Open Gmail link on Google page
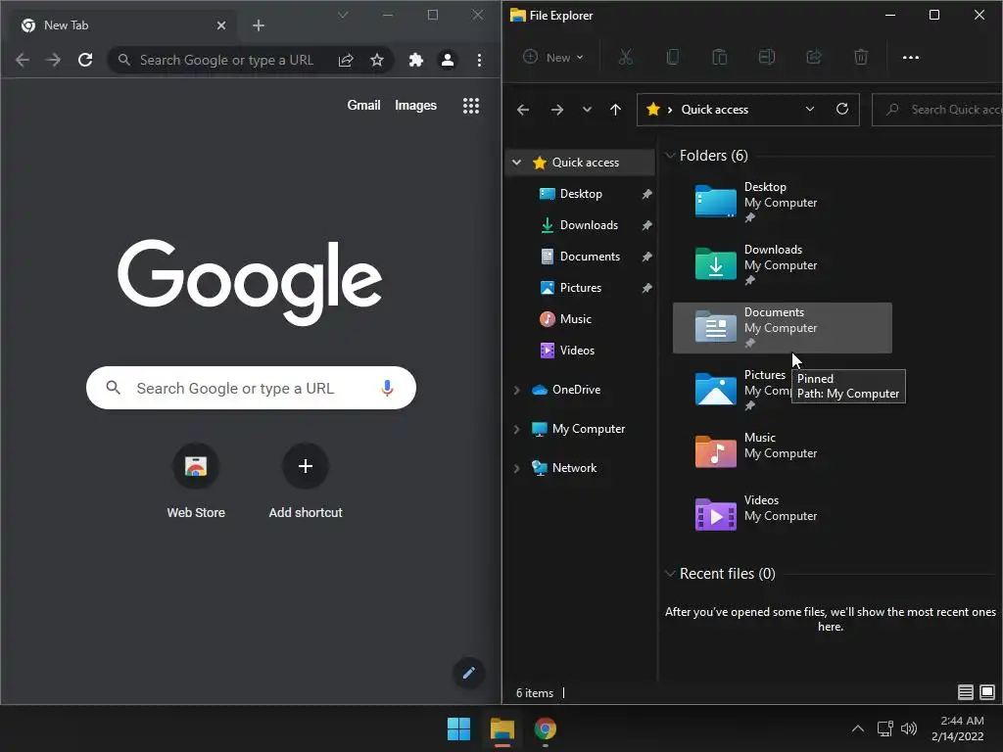 pos(363,106)
